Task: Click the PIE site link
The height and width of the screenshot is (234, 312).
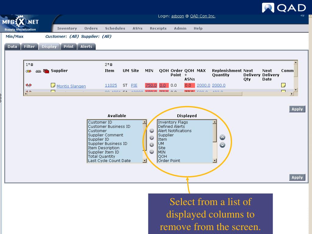Action: [x=134, y=85]
